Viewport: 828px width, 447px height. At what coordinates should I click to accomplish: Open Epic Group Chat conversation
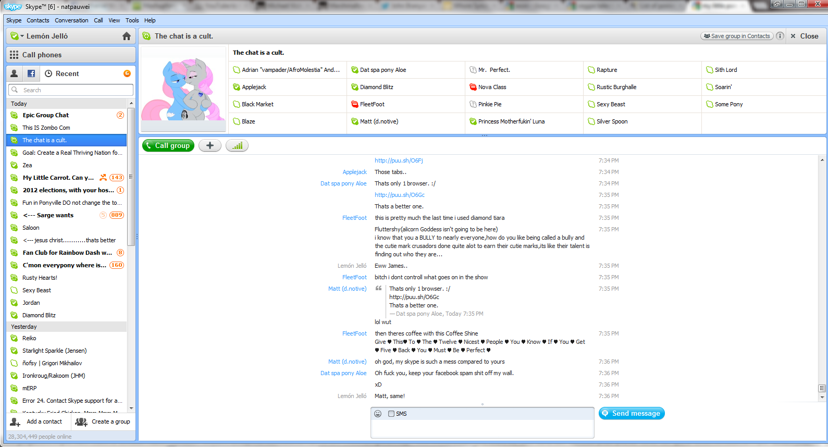coord(67,115)
